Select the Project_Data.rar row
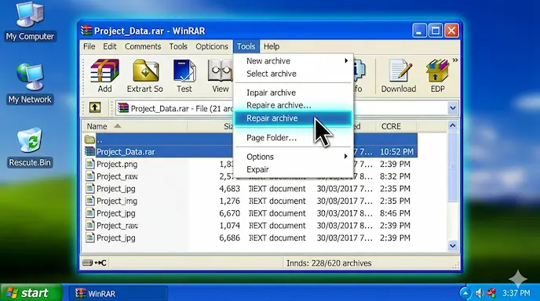540x301 pixels. coord(250,152)
